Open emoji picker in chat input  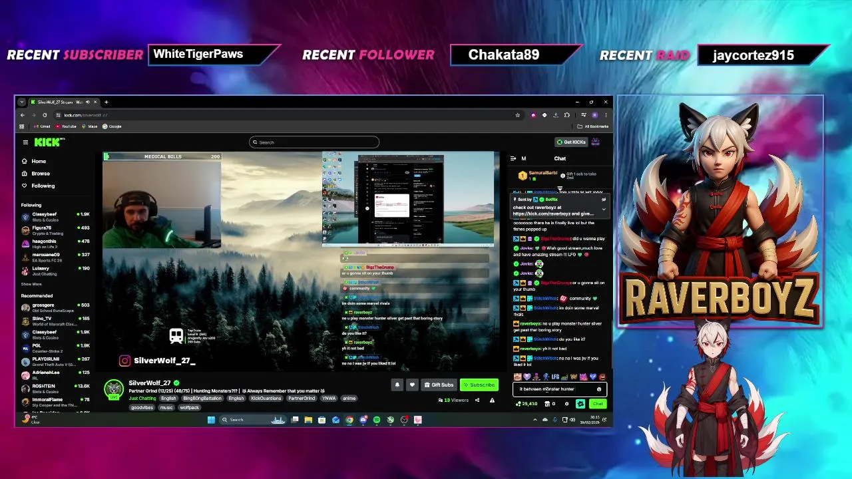click(x=599, y=389)
